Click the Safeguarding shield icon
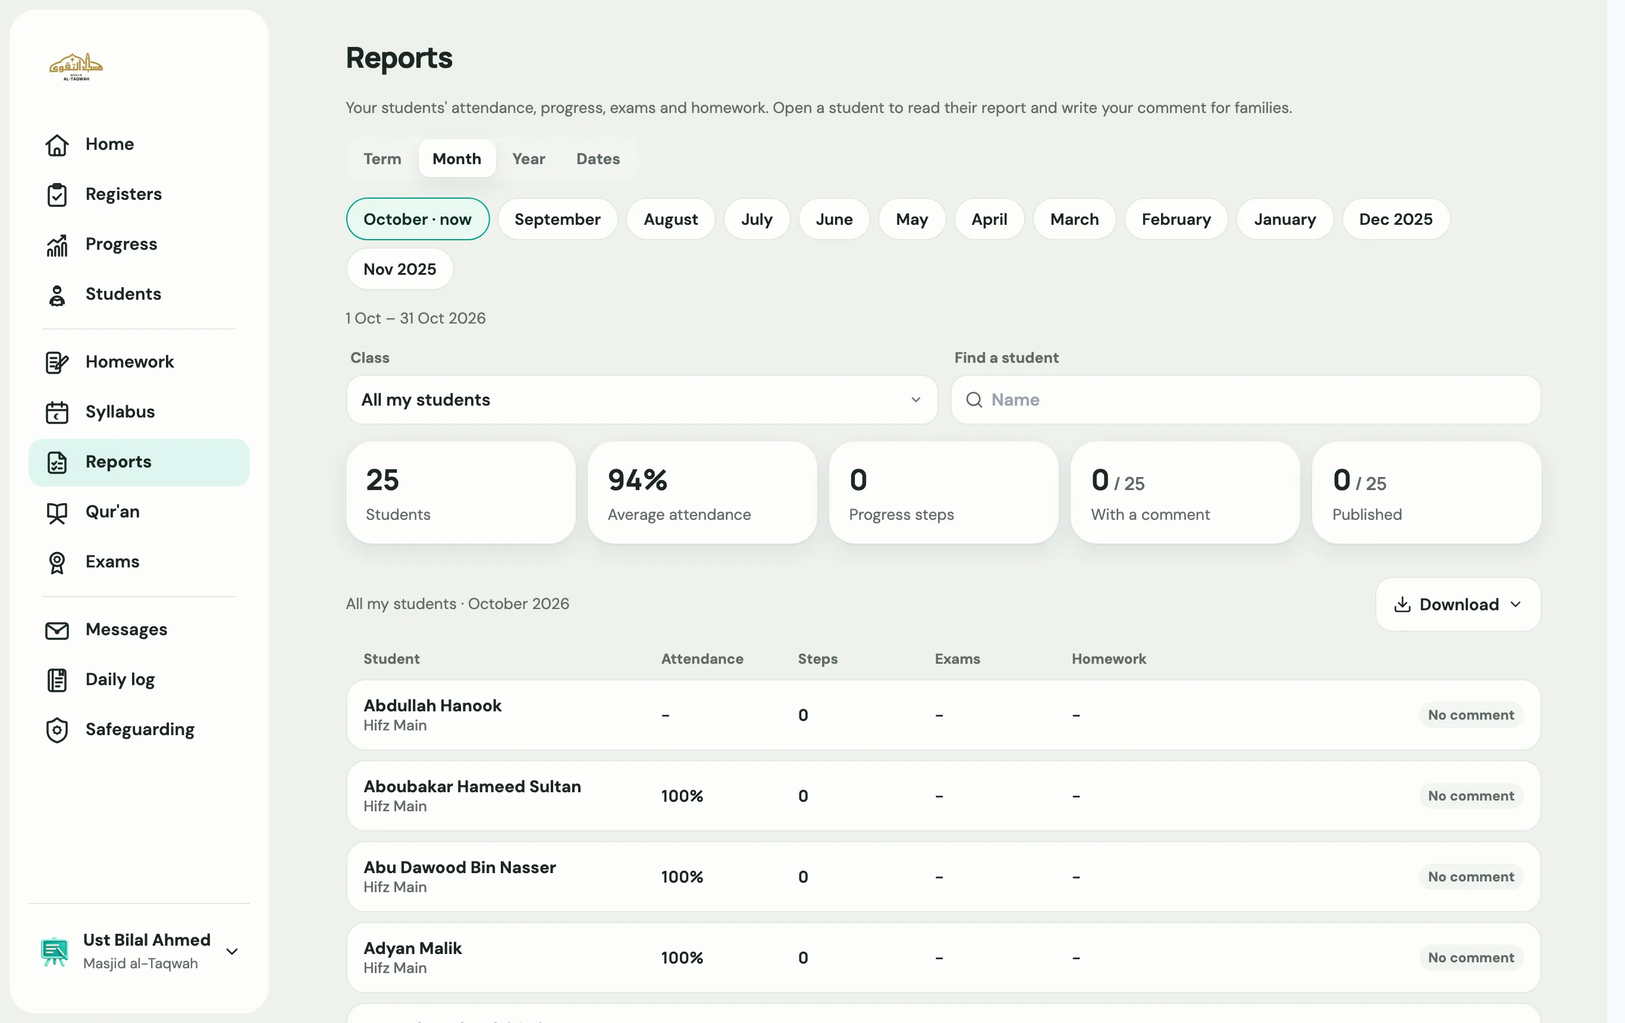The image size is (1625, 1023). pos(57,730)
